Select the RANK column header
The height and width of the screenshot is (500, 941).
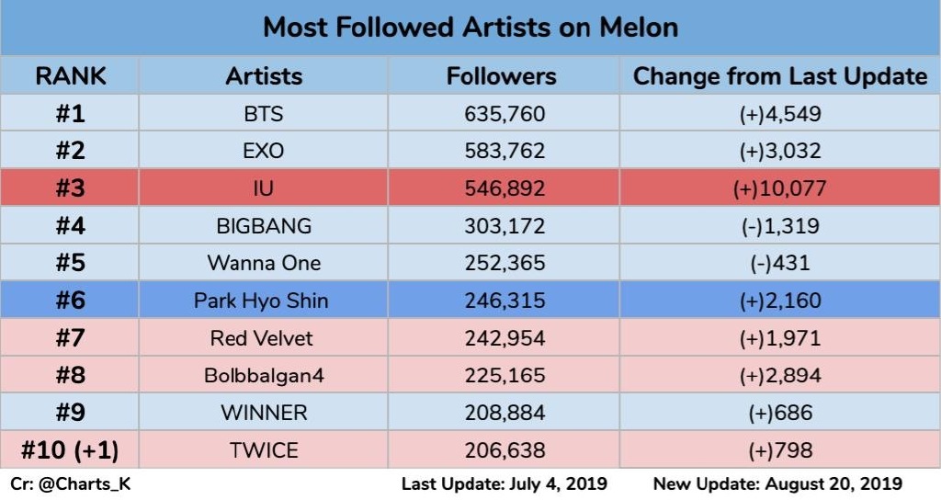pyautogui.click(x=70, y=76)
